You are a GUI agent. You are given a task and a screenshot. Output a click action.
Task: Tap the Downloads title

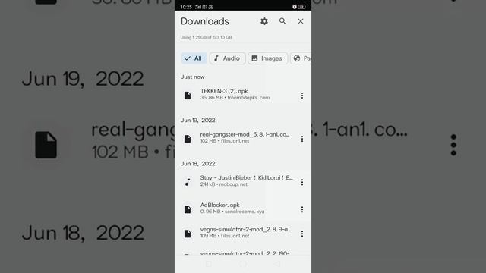click(204, 21)
